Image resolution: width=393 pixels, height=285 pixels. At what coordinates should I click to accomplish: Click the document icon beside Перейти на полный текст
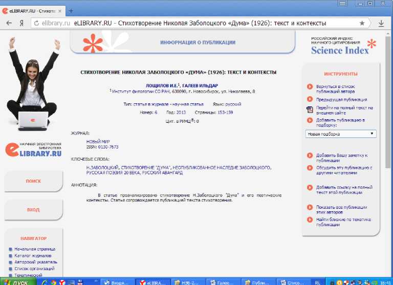pyautogui.click(x=310, y=109)
